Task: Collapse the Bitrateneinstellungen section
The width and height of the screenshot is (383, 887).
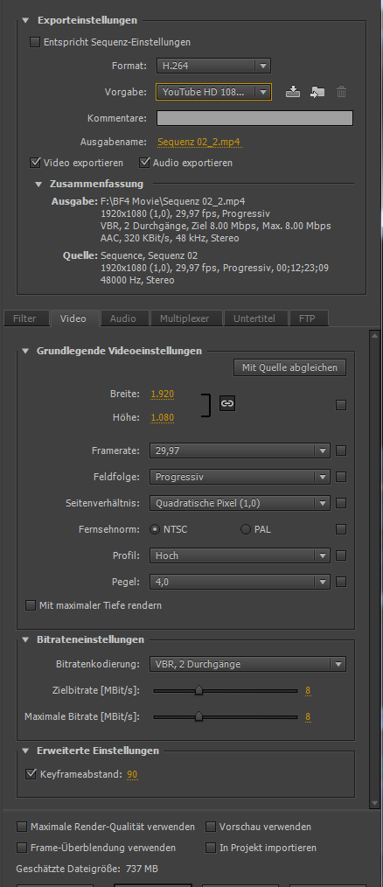Action: [x=24, y=639]
